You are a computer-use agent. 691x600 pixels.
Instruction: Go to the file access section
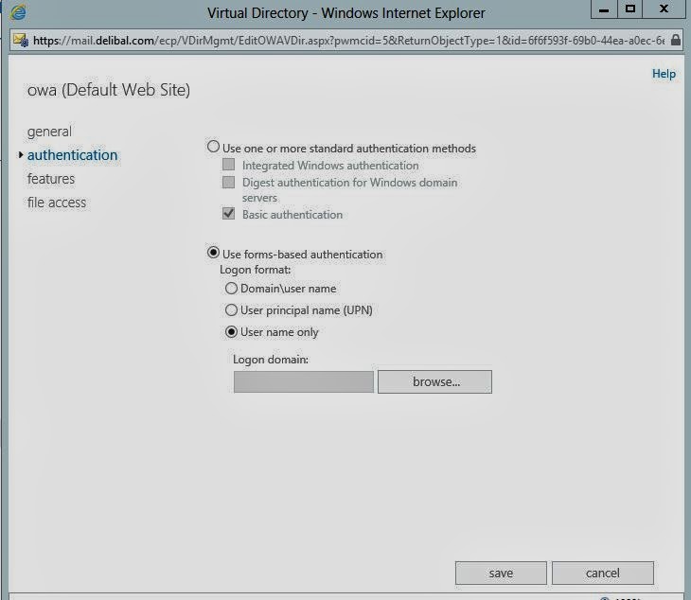[x=57, y=203]
